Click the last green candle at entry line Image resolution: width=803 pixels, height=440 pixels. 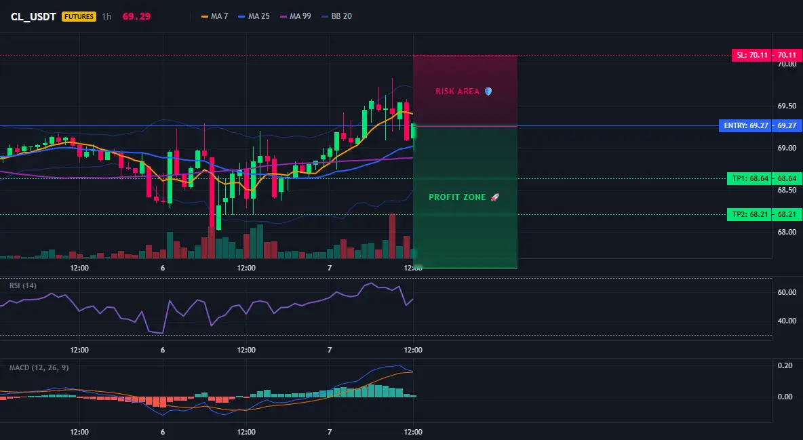[413, 130]
